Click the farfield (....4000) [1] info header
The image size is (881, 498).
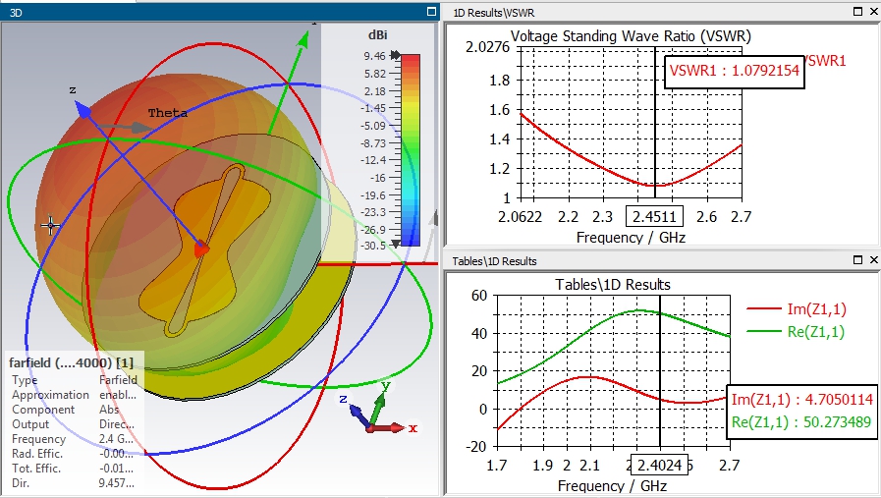(72, 362)
